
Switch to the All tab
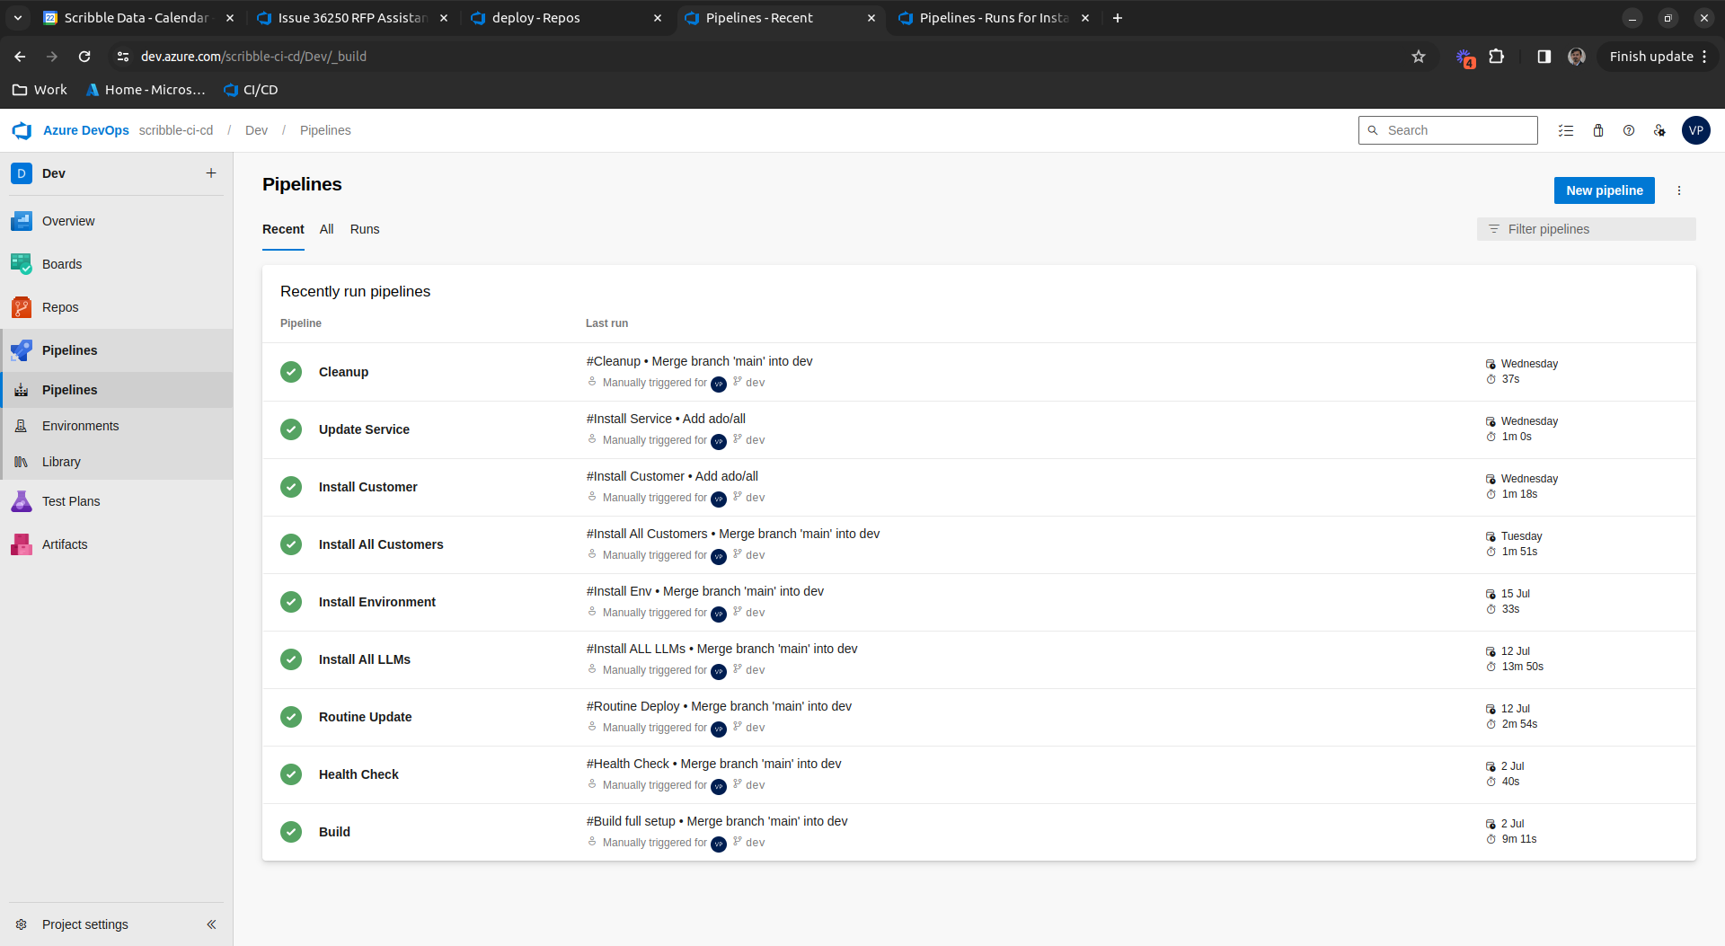click(x=327, y=229)
